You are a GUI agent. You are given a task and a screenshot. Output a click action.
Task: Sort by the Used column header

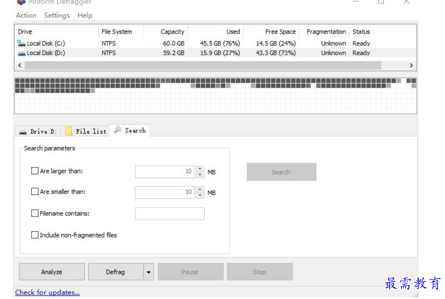(x=216, y=32)
